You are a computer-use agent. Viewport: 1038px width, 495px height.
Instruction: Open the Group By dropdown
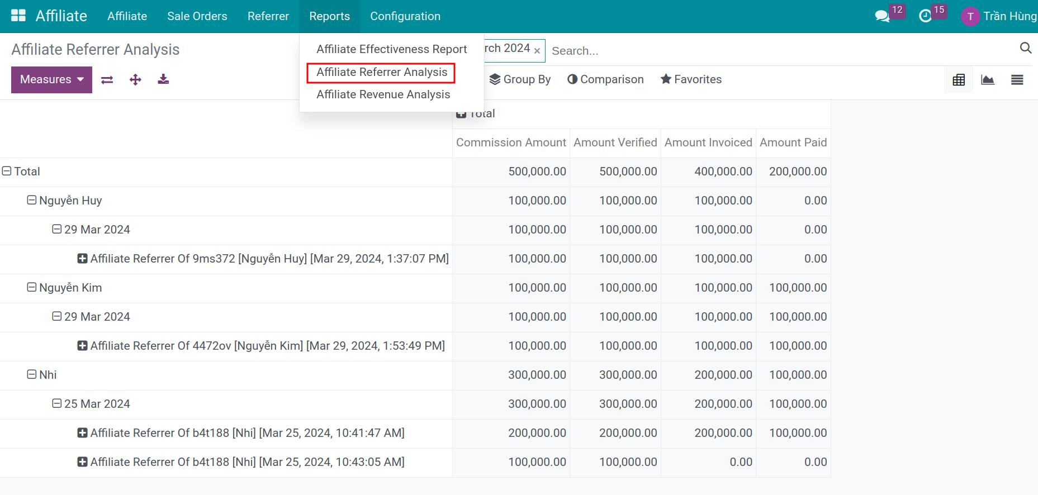tap(520, 79)
